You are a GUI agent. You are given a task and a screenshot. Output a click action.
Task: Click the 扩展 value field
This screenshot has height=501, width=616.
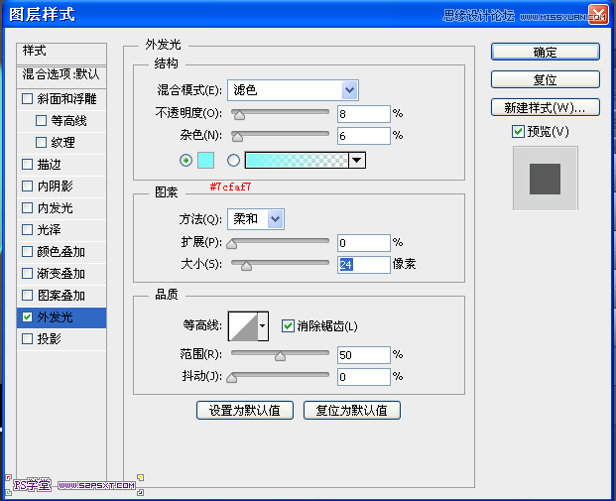tap(364, 243)
